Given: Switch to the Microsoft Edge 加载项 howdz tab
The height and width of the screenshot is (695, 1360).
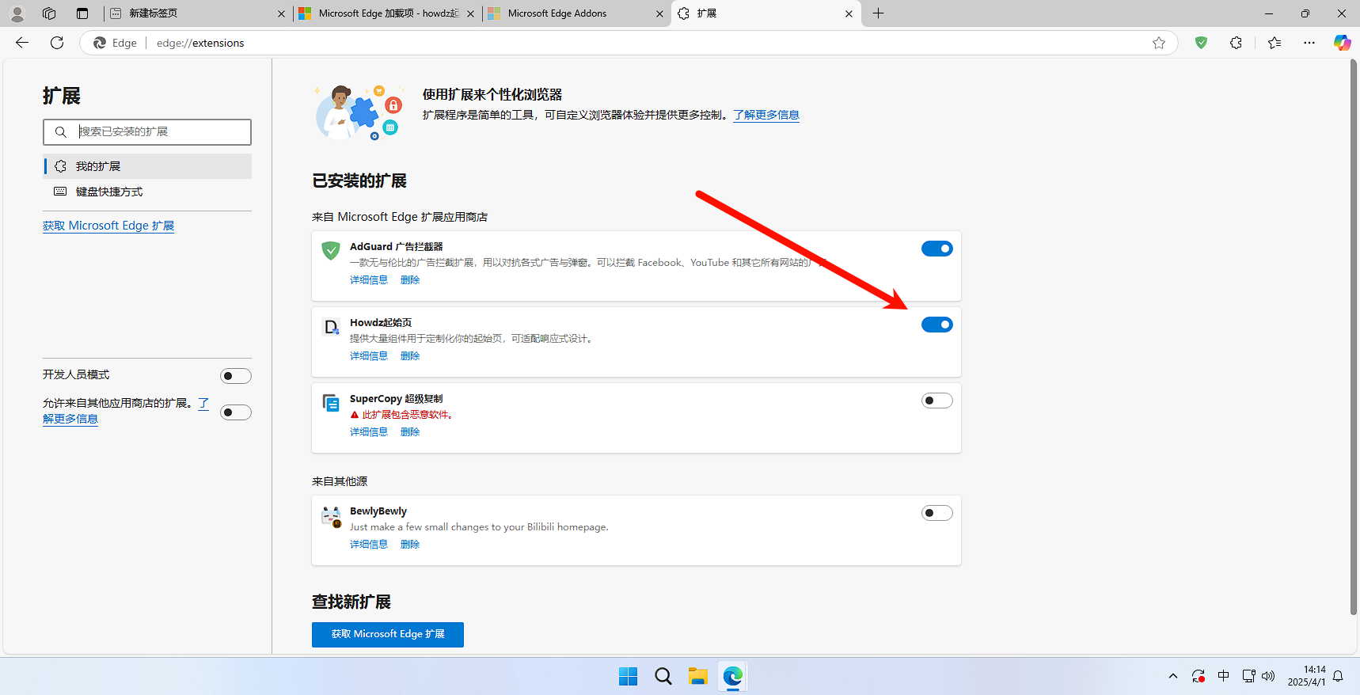Looking at the screenshot, I should pos(388,13).
